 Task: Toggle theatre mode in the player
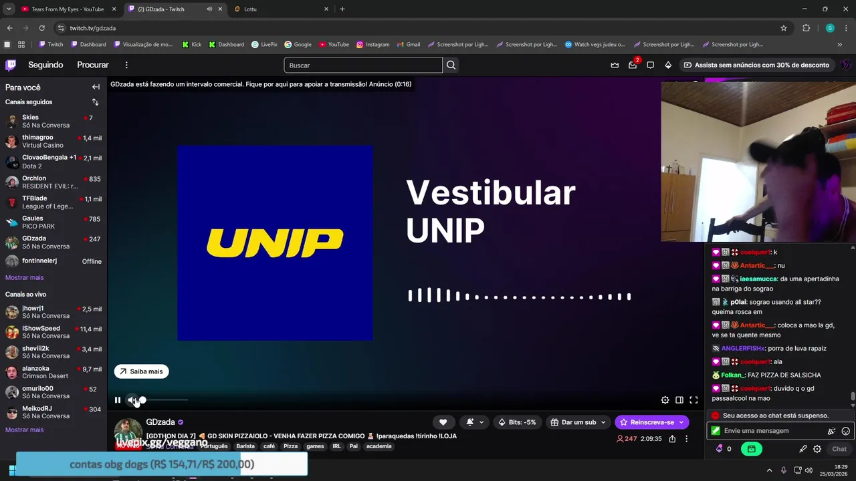(679, 400)
